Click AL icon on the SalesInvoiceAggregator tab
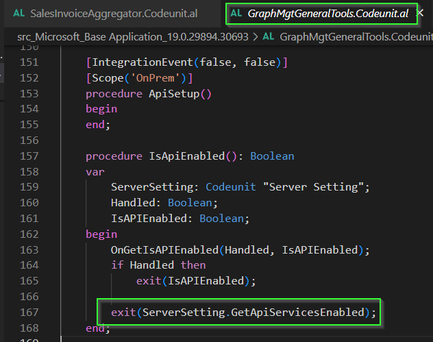This screenshot has height=342, width=433. coord(19,13)
